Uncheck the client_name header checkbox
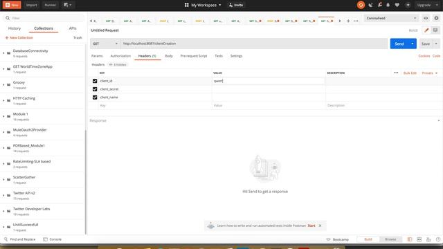The image size is (443, 249). coord(95,98)
